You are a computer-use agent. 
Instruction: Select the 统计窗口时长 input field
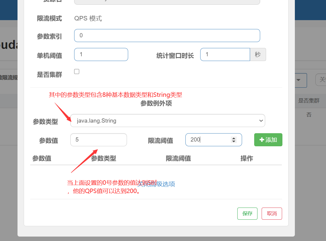click(x=225, y=54)
